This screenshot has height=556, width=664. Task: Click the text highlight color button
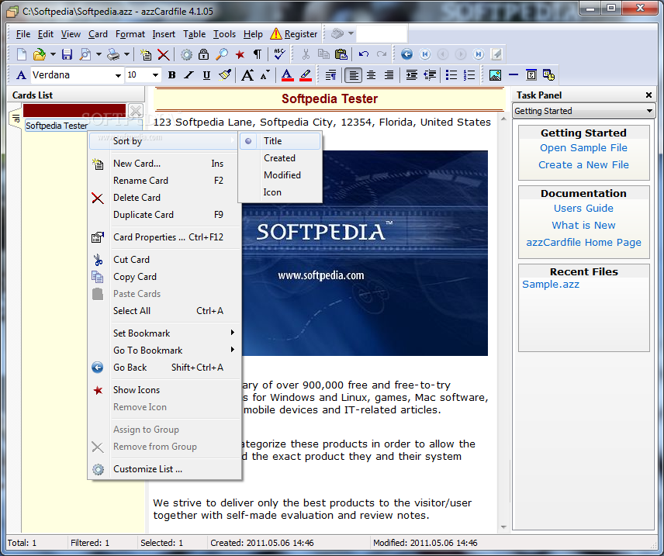306,75
